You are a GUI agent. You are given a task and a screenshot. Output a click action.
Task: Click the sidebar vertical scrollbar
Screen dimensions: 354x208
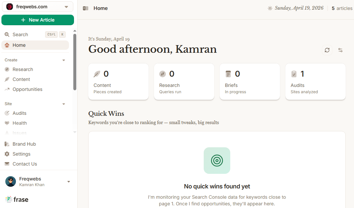click(75, 62)
